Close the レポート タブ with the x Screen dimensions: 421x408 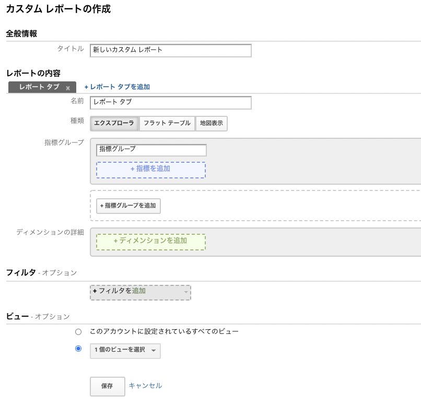tap(67, 88)
